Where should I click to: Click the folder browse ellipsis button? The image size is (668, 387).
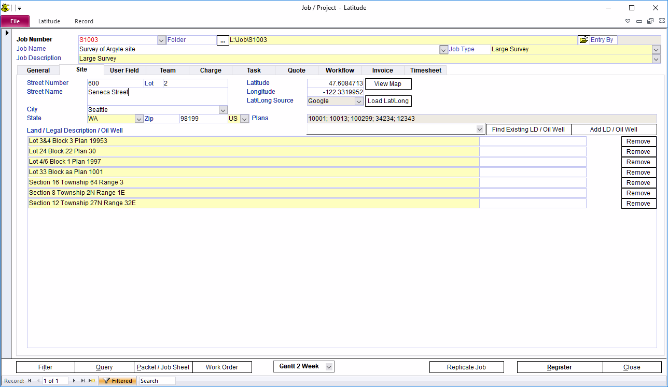coord(222,40)
